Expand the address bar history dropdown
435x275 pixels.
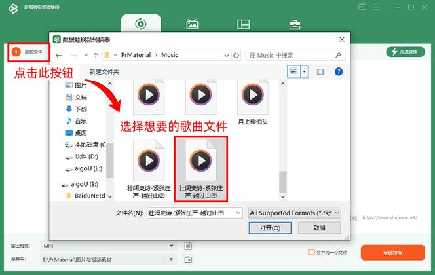click(227, 56)
